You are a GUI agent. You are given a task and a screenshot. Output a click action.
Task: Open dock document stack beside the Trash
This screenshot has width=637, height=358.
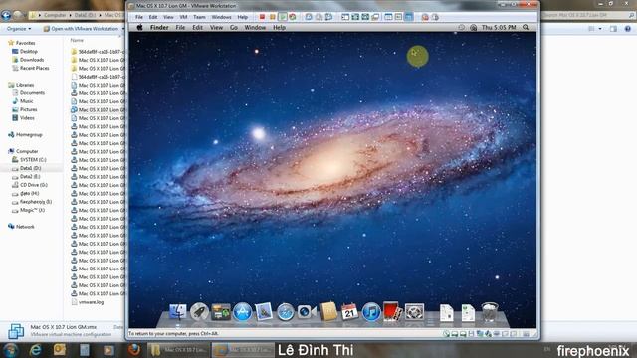(x=468, y=313)
